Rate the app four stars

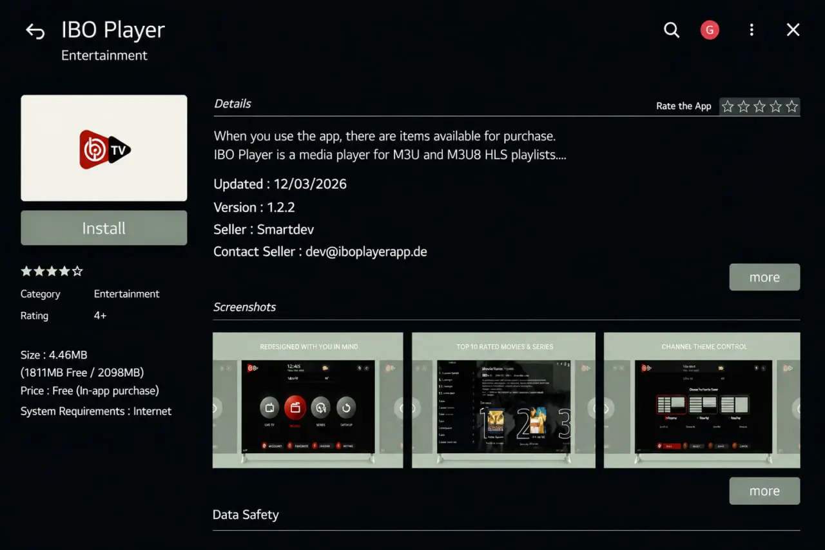pos(776,106)
